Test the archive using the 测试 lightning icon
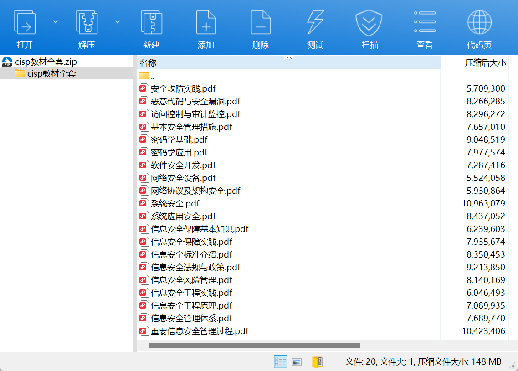The image size is (518, 371). (315, 27)
